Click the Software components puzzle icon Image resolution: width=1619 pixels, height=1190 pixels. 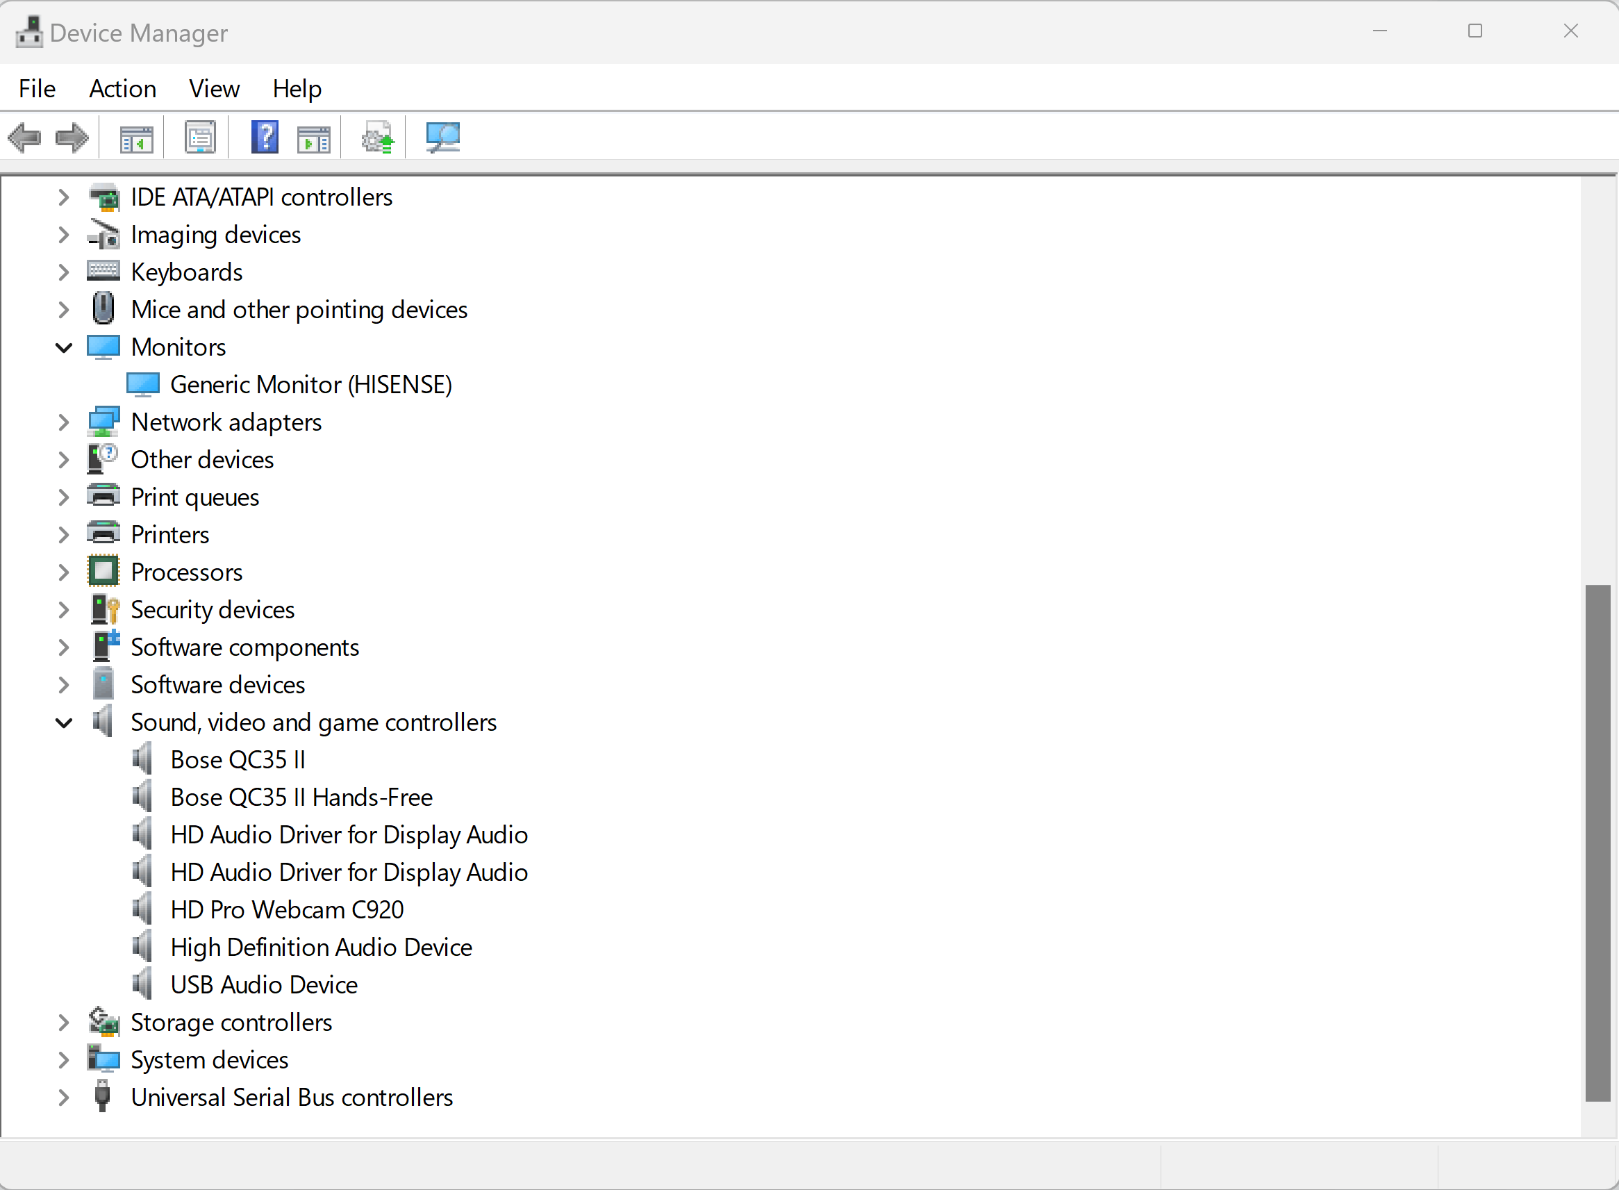click(106, 646)
